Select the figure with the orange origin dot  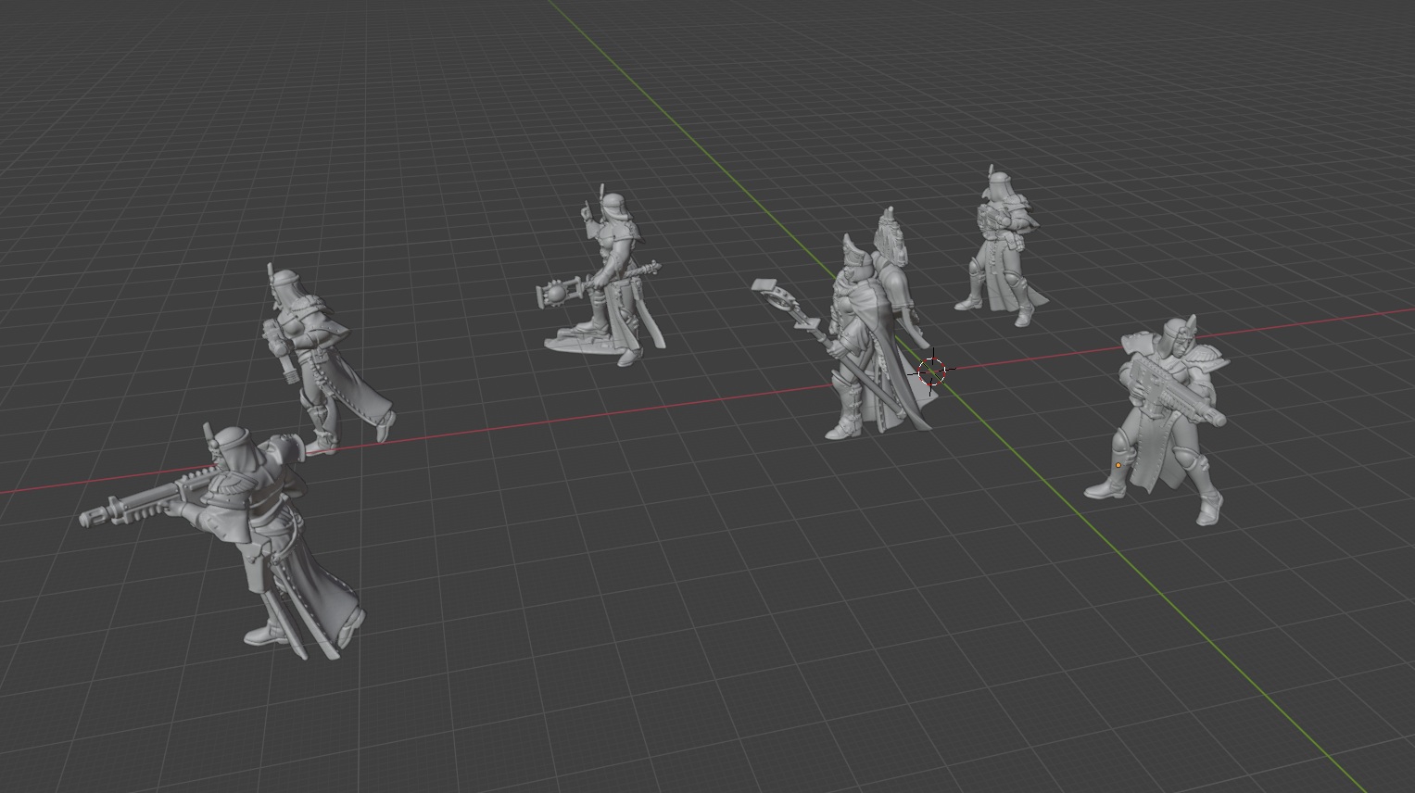click(1158, 422)
